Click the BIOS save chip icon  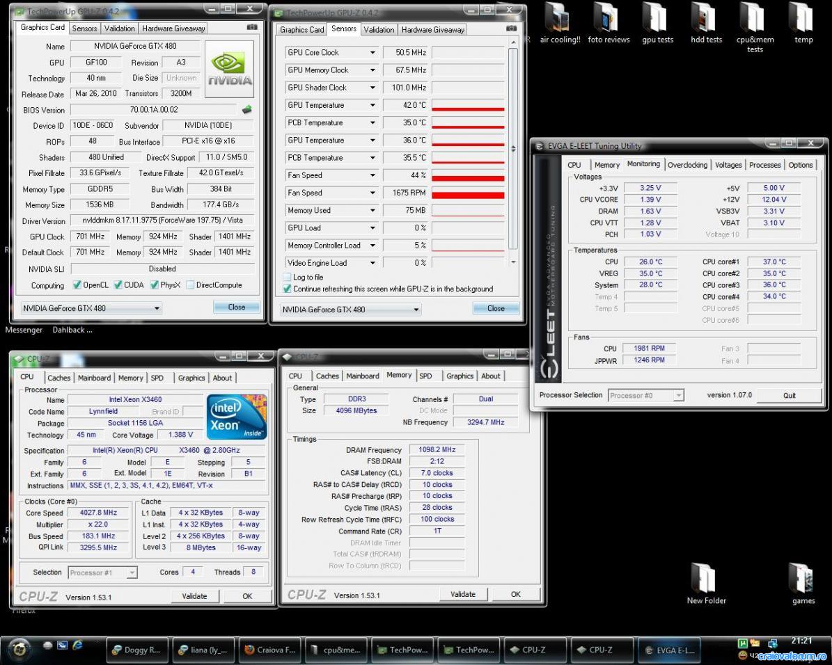click(246, 110)
